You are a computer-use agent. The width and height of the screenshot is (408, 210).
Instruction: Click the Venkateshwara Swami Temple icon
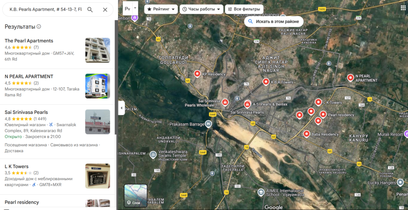point(152,154)
